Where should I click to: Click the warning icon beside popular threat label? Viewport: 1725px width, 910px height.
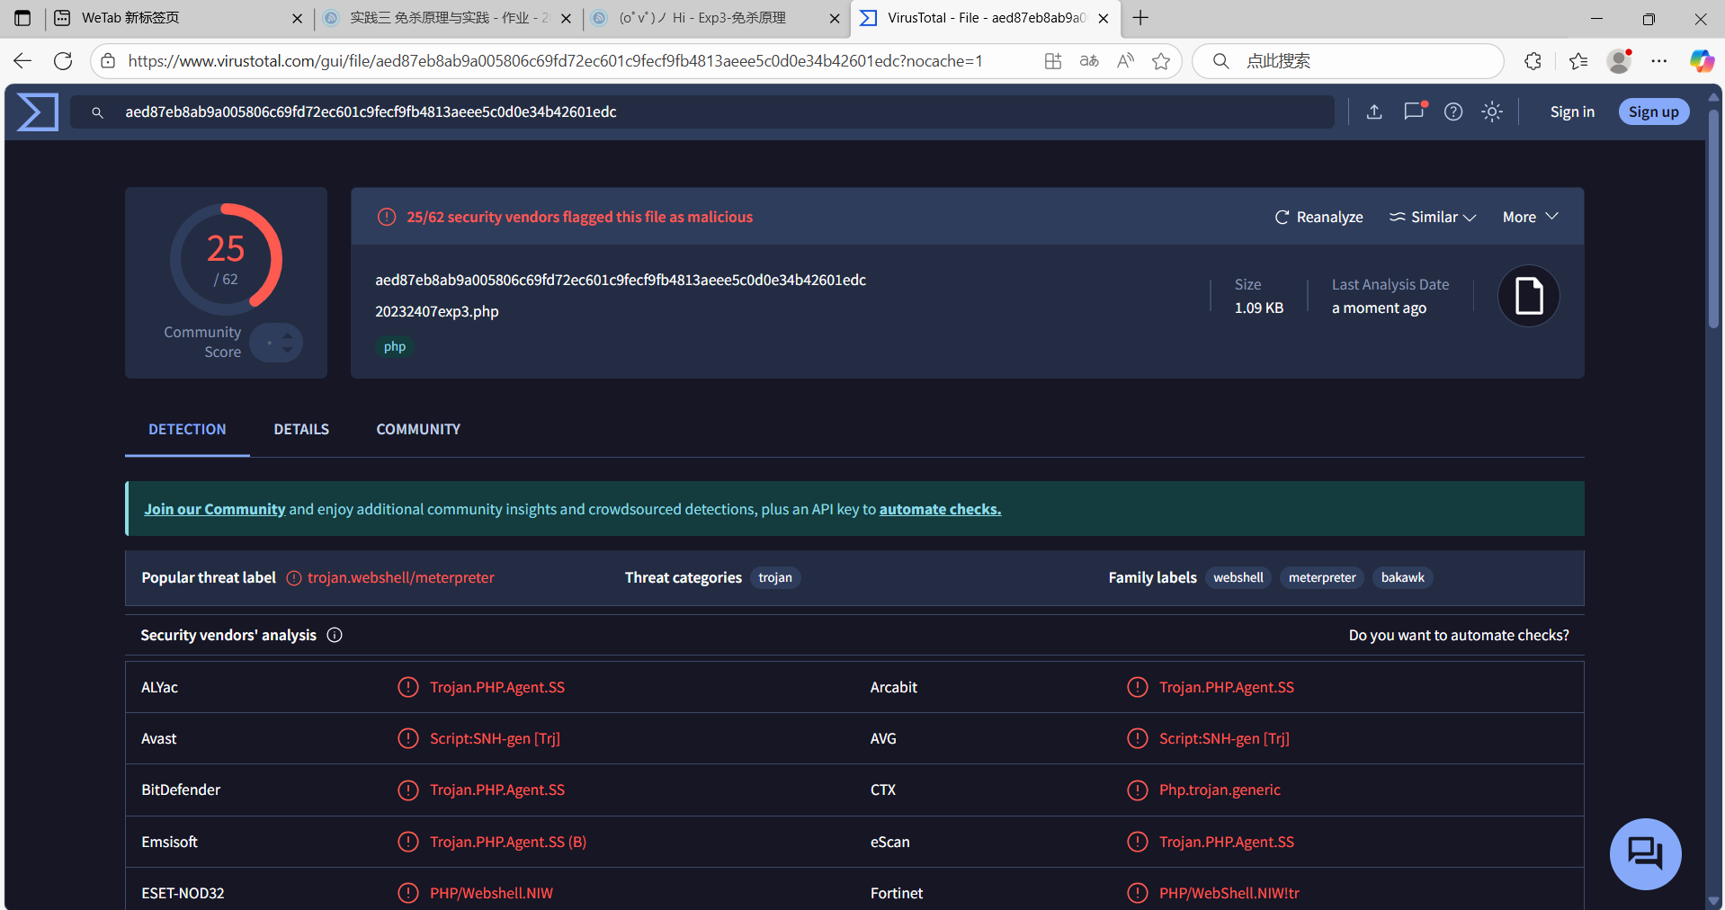(x=294, y=578)
